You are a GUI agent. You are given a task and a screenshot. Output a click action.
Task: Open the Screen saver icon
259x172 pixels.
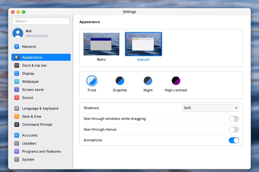click(17, 89)
